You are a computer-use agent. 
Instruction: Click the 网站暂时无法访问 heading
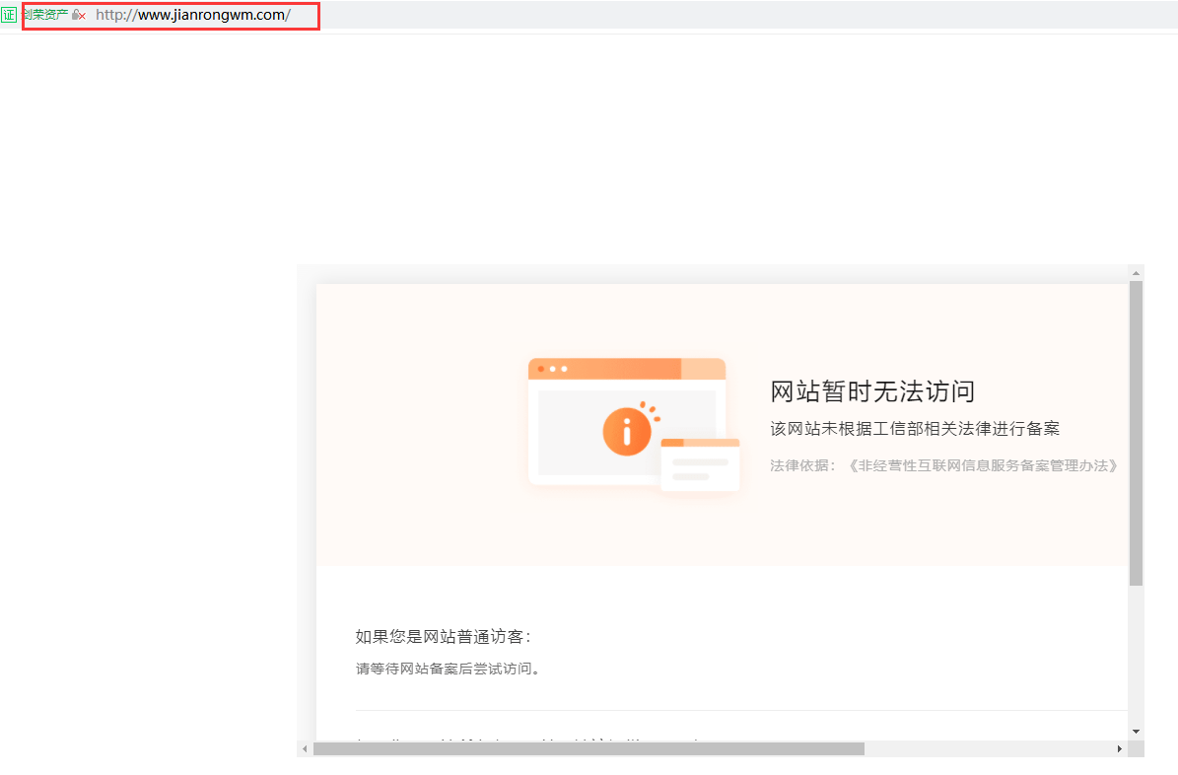coord(871,390)
